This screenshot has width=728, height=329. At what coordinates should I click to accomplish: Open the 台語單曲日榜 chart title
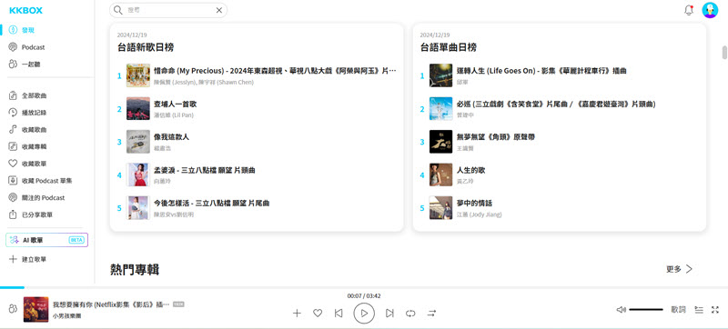tap(449, 47)
